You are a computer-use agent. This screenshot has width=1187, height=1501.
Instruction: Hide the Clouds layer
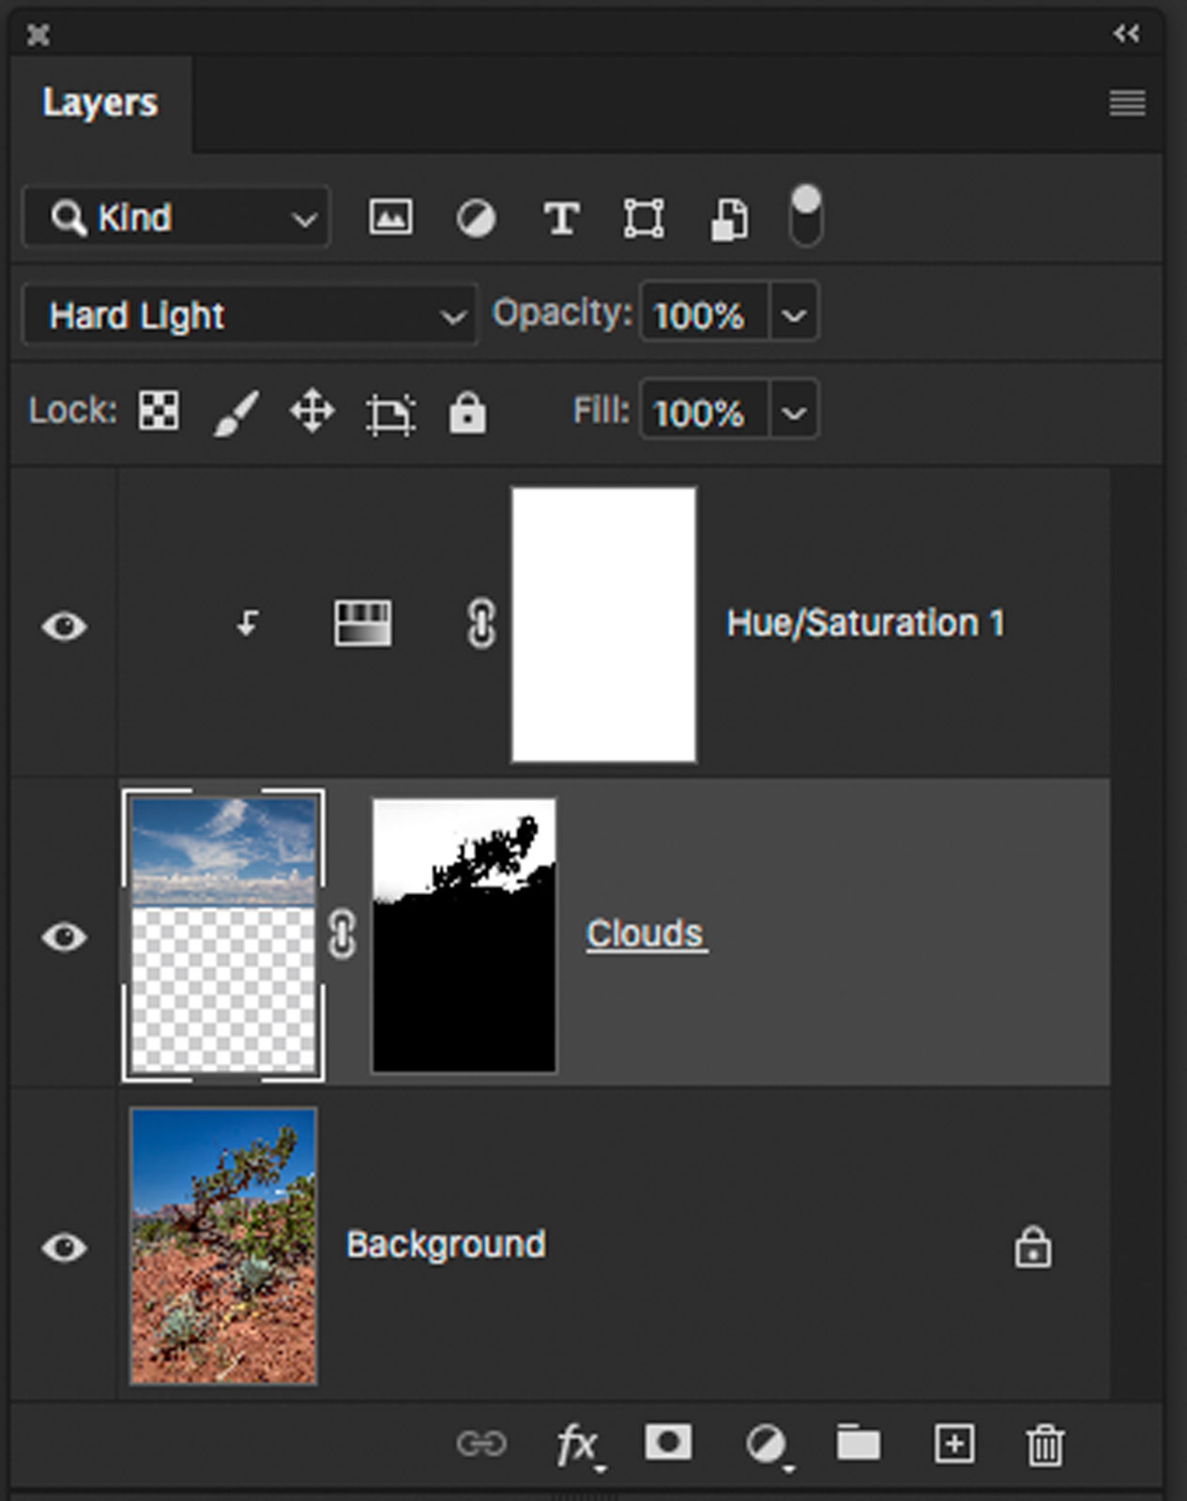(x=64, y=936)
